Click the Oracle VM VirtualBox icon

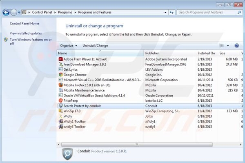click(x=60, y=95)
